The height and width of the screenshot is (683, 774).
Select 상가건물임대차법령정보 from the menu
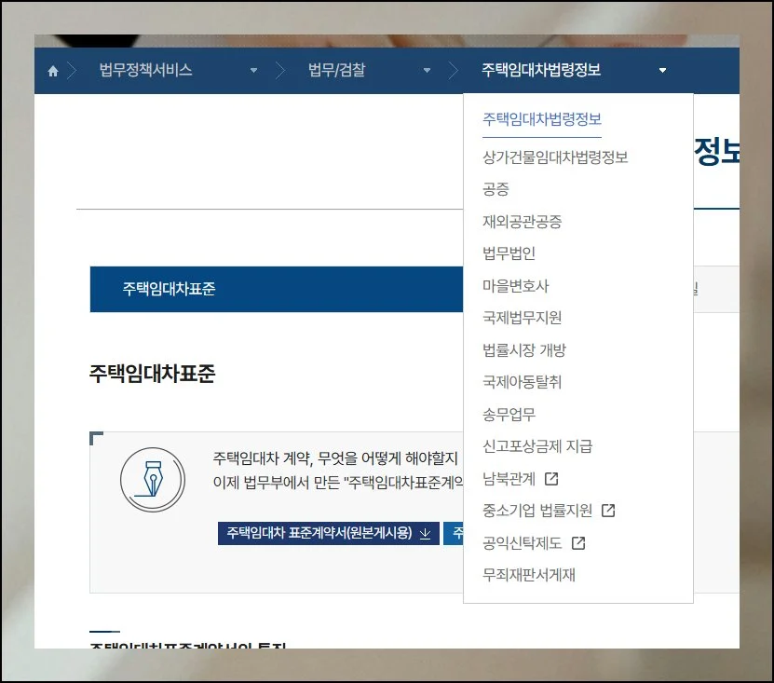555,157
